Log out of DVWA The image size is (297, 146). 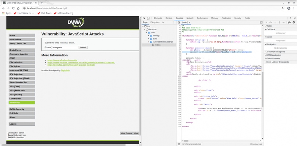[22, 124]
